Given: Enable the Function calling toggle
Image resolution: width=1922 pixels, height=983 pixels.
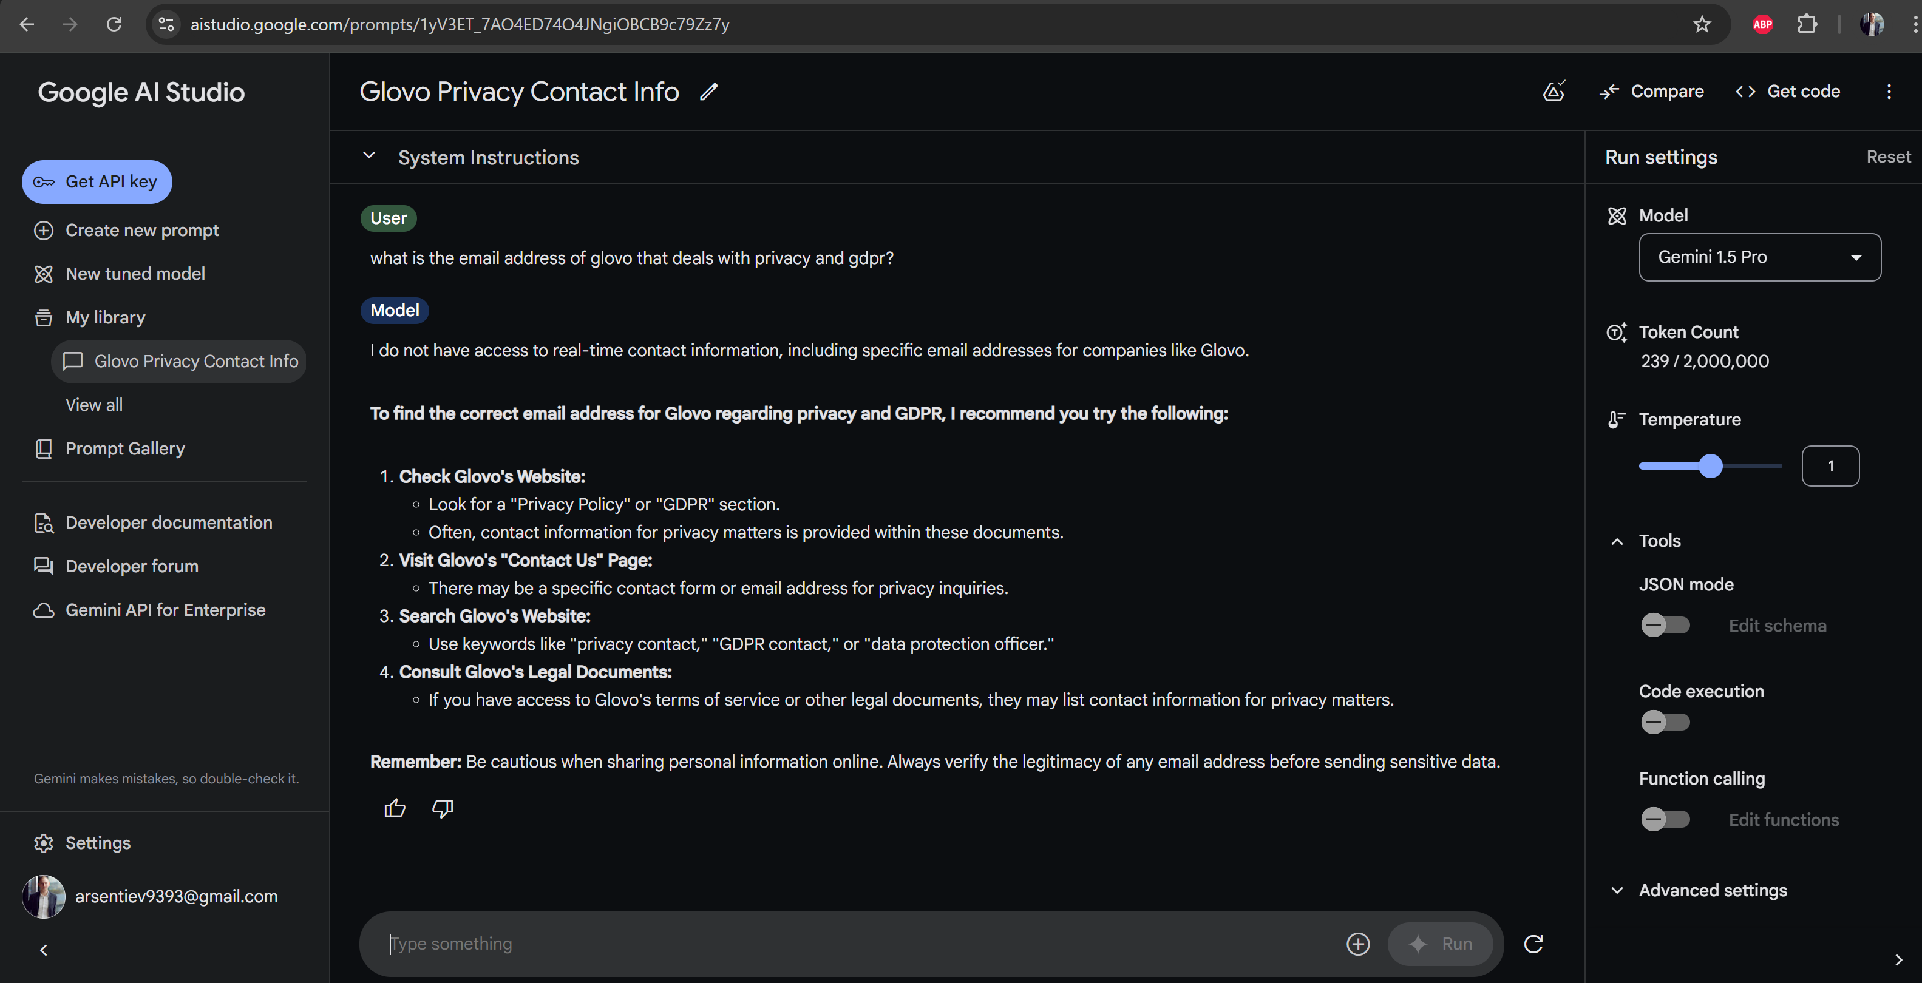Looking at the screenshot, I should [1664, 820].
